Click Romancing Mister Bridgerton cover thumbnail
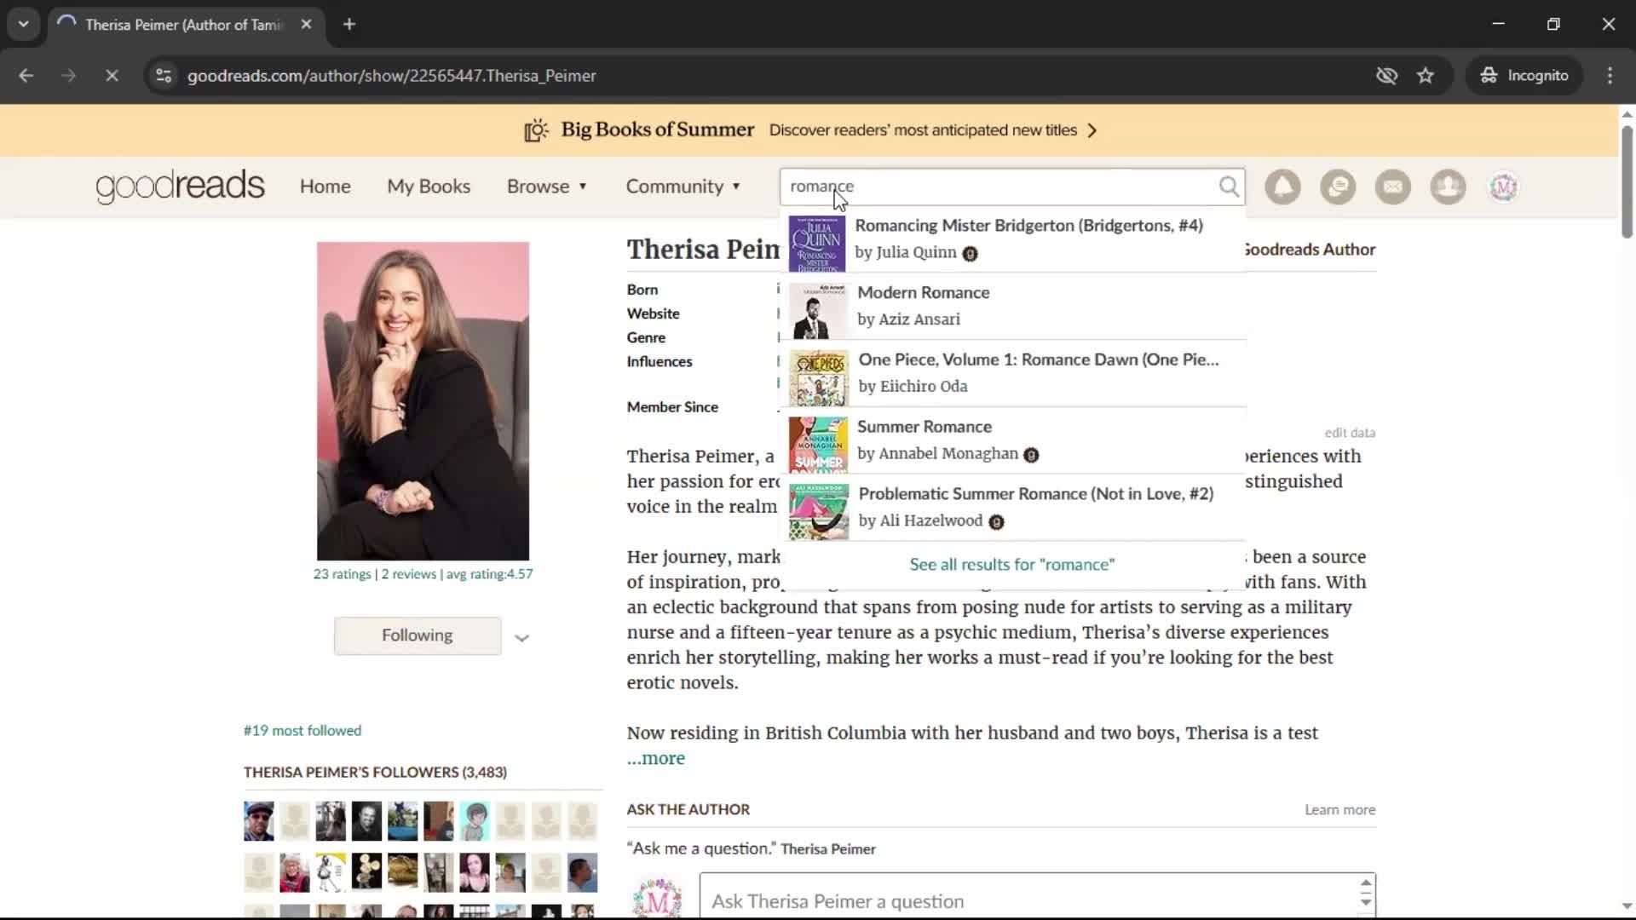The image size is (1636, 920). (817, 244)
